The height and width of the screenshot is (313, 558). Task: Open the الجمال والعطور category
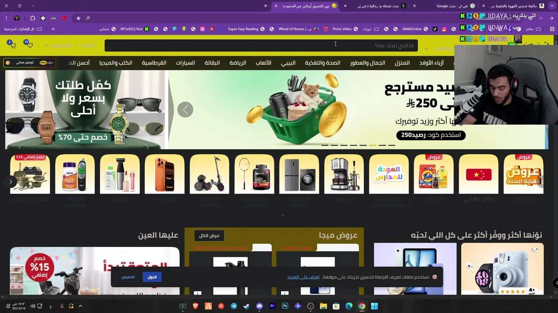[367, 63]
